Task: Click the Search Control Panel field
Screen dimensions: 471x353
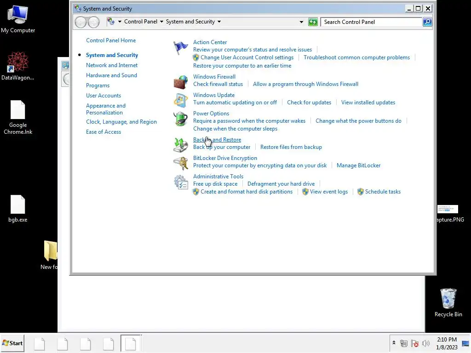Action: click(x=371, y=22)
